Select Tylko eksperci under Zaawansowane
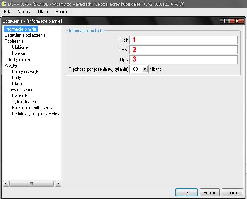 click(x=25, y=102)
